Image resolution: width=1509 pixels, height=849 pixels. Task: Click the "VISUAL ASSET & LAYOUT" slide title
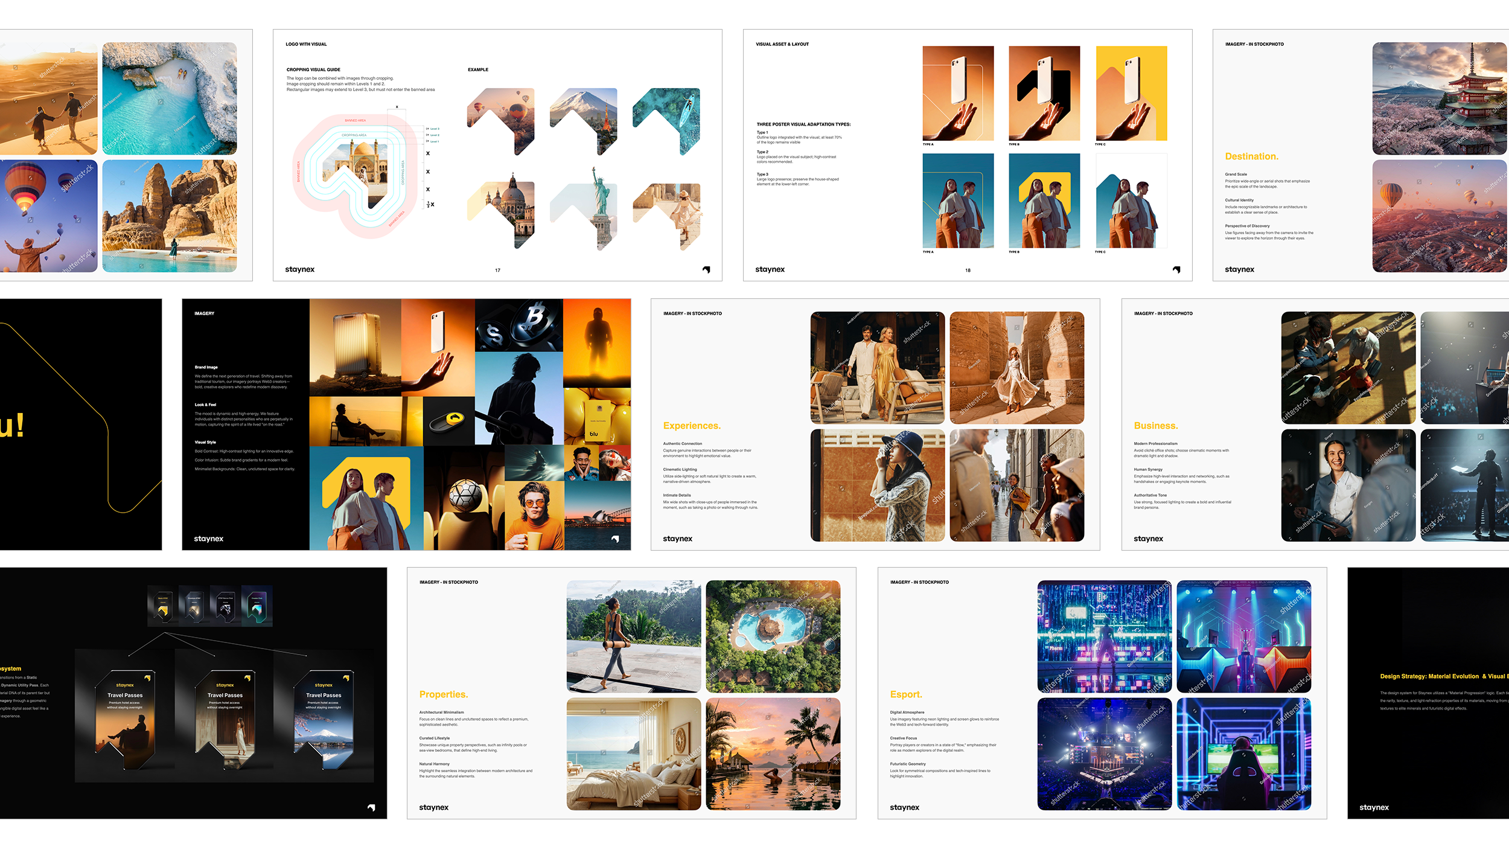(x=782, y=44)
